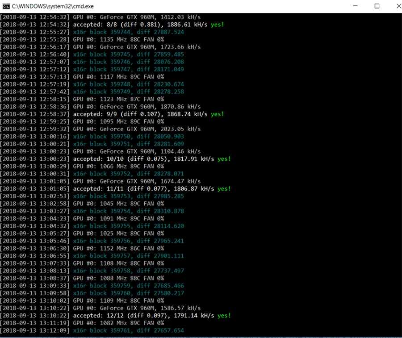Image resolution: width=402 pixels, height=338 pixels.
Task: Click inside the console output area
Action: coord(201,179)
